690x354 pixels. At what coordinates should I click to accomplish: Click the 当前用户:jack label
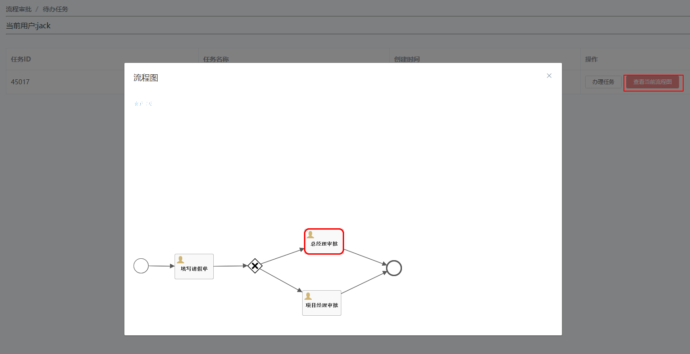click(x=28, y=26)
